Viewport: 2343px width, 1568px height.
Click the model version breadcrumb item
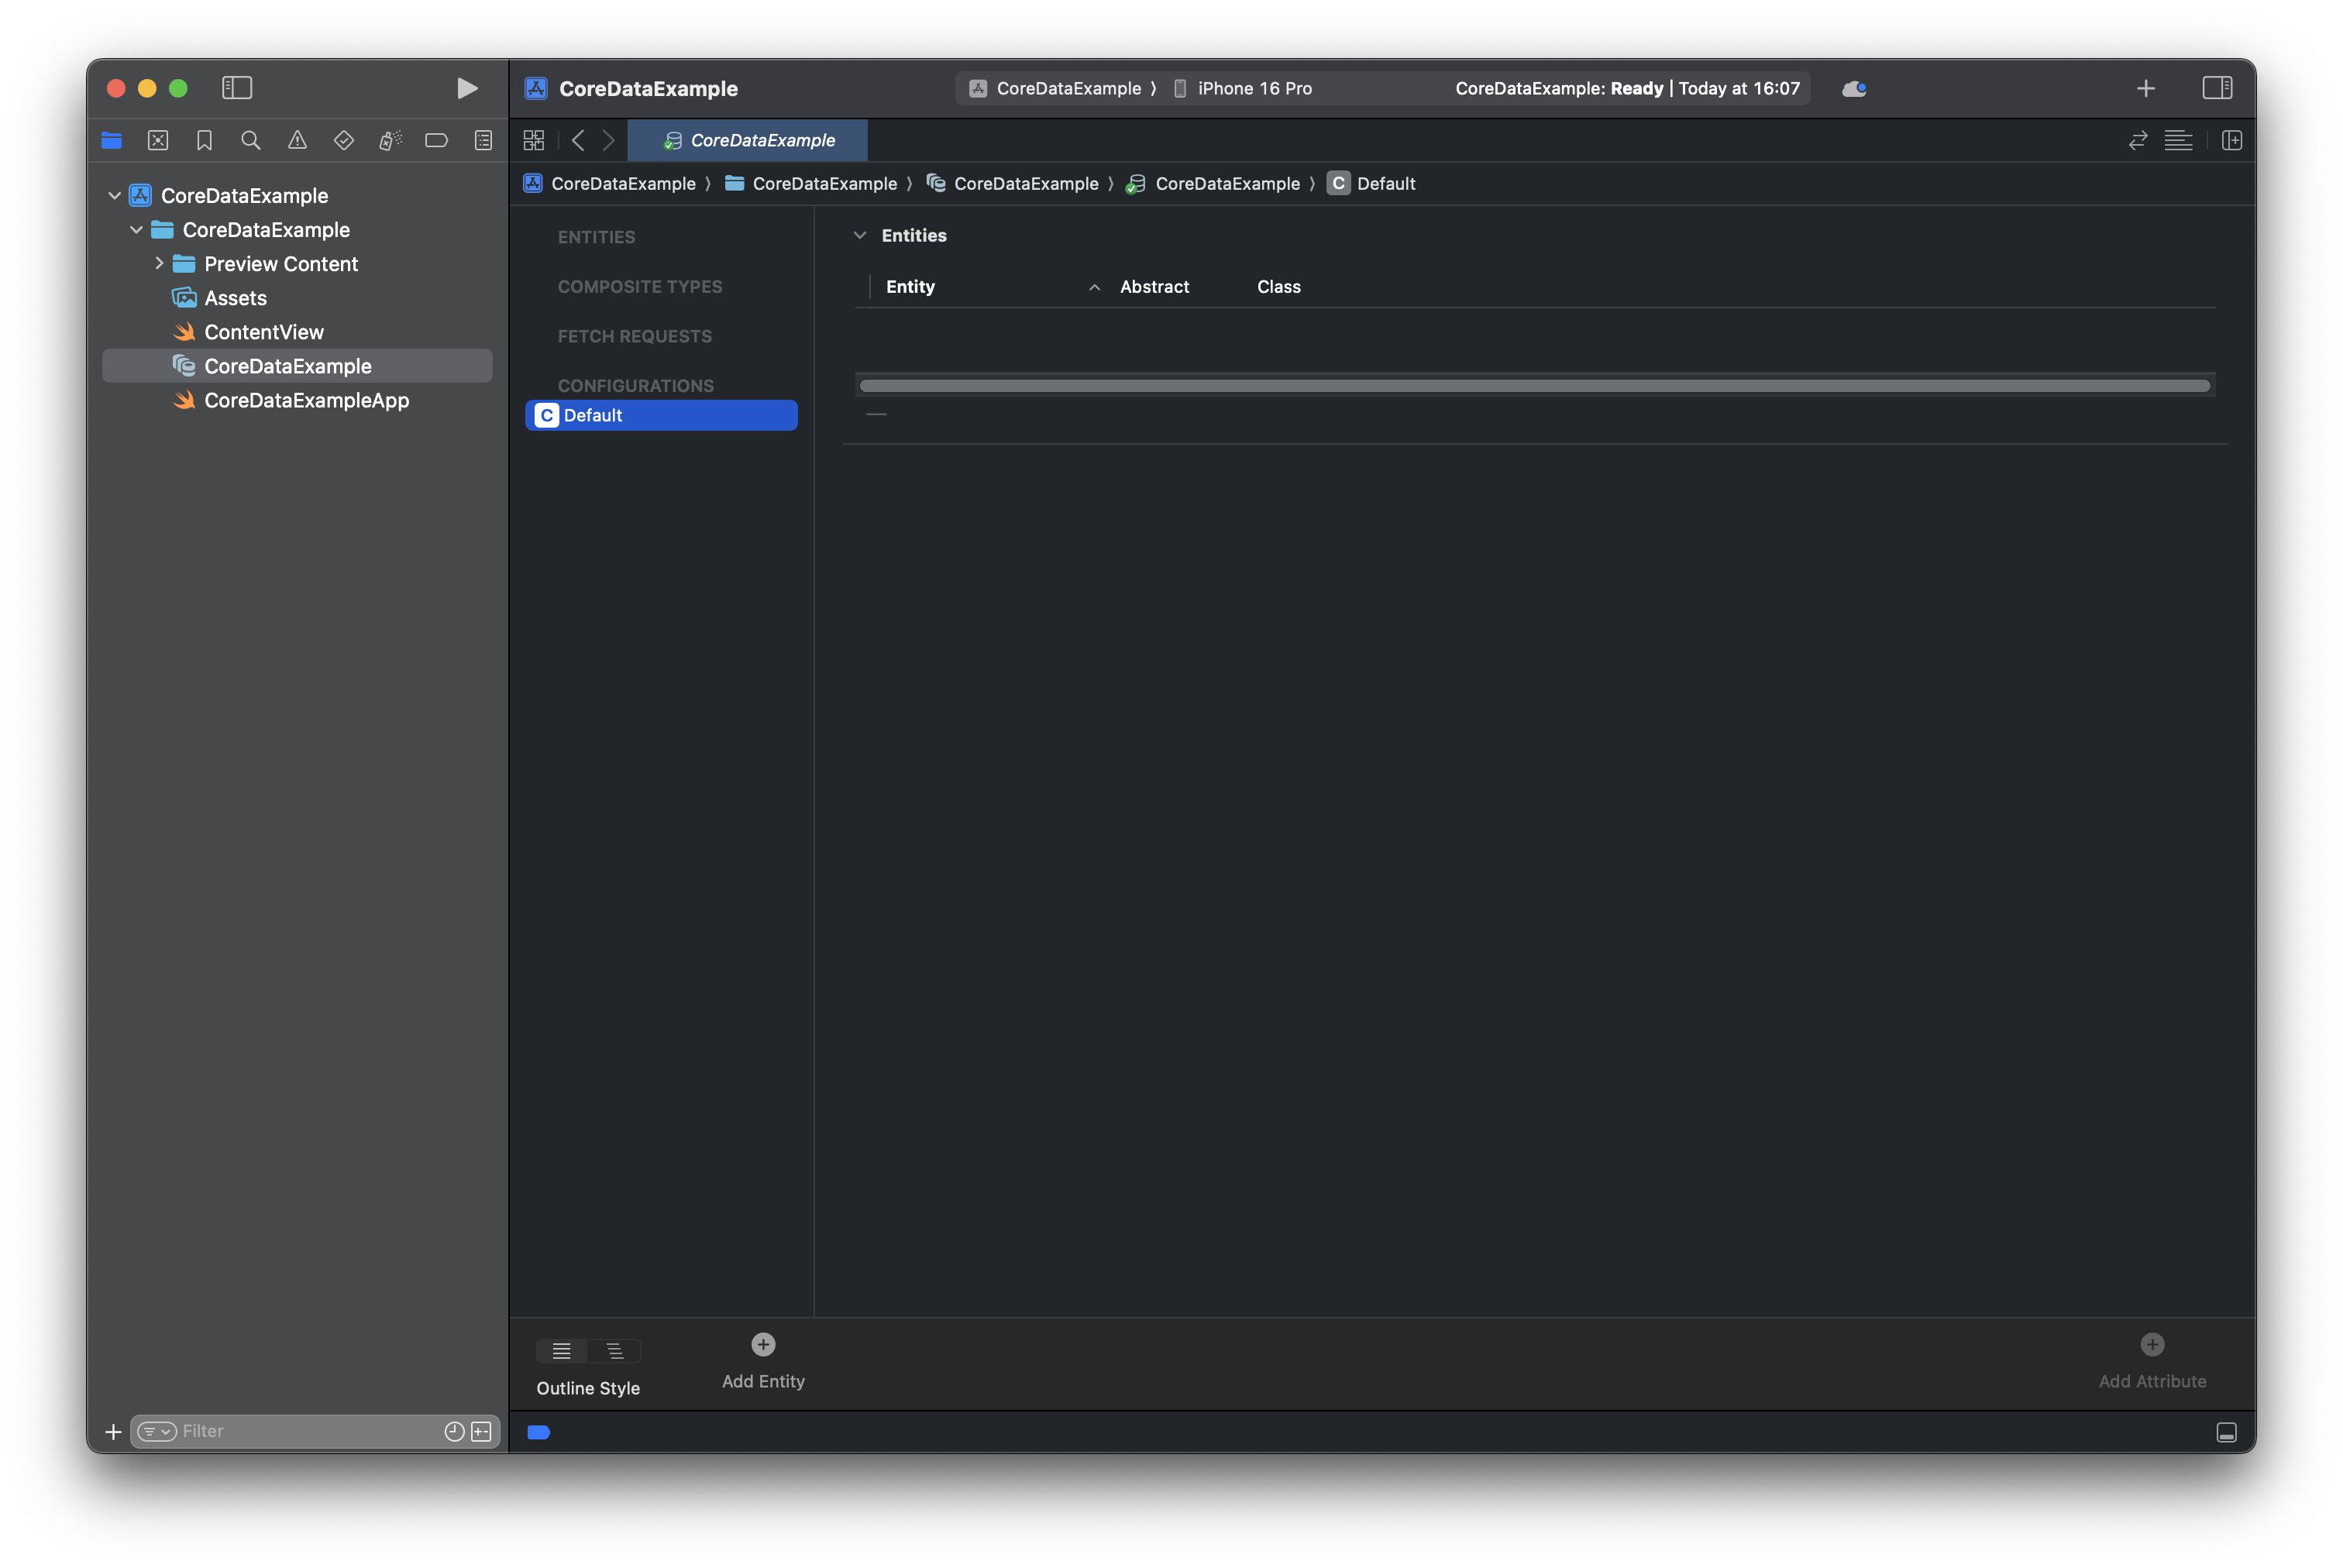pyautogui.click(x=1214, y=183)
